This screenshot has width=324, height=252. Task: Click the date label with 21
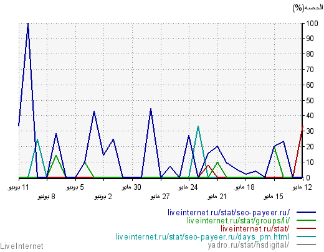pos(217,197)
